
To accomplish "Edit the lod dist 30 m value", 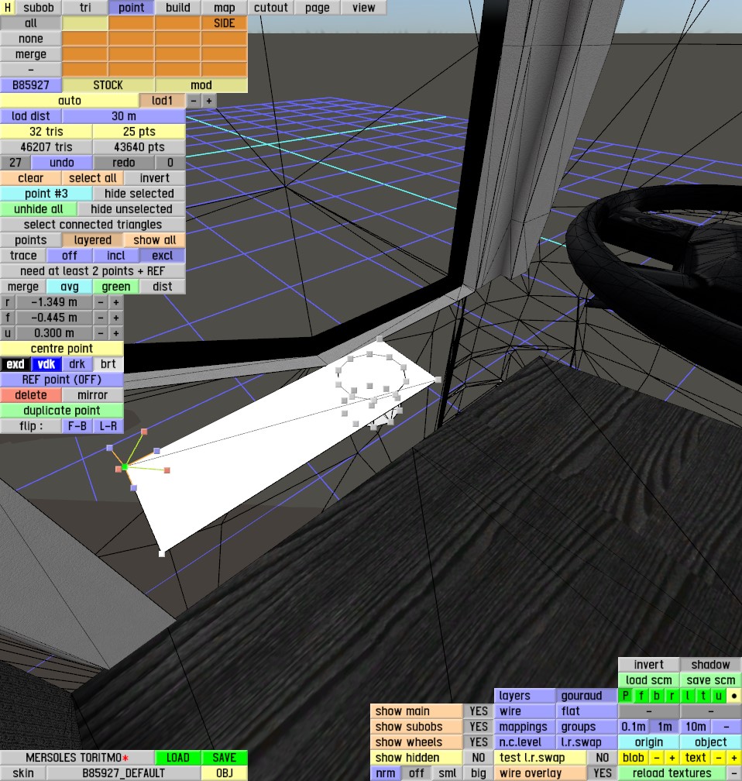I will [123, 116].
